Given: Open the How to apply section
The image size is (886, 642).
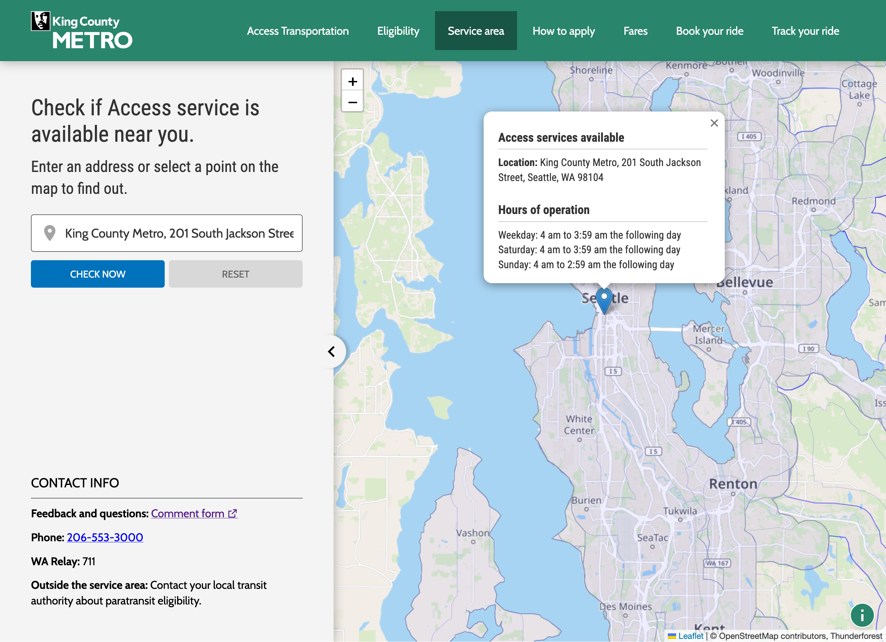Looking at the screenshot, I should tap(564, 31).
